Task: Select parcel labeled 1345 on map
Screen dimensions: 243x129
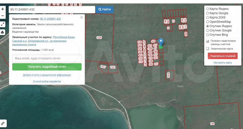Action: click(x=99, y=38)
